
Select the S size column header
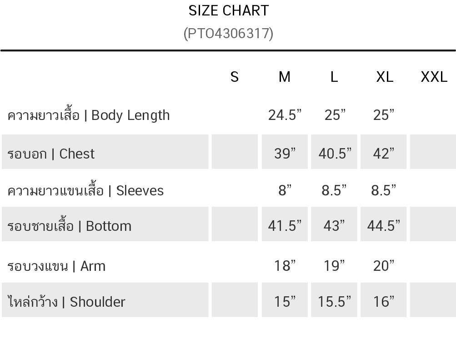pos(235,77)
